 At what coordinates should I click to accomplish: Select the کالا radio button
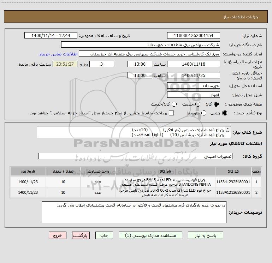[x=216, y=104]
